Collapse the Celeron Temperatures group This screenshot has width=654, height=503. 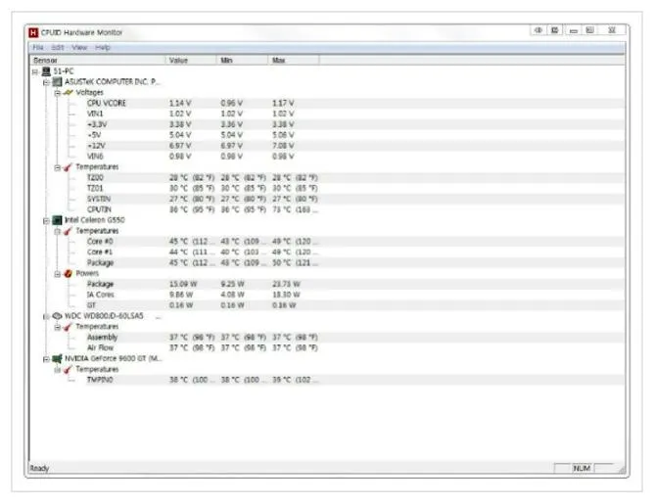pos(57,232)
